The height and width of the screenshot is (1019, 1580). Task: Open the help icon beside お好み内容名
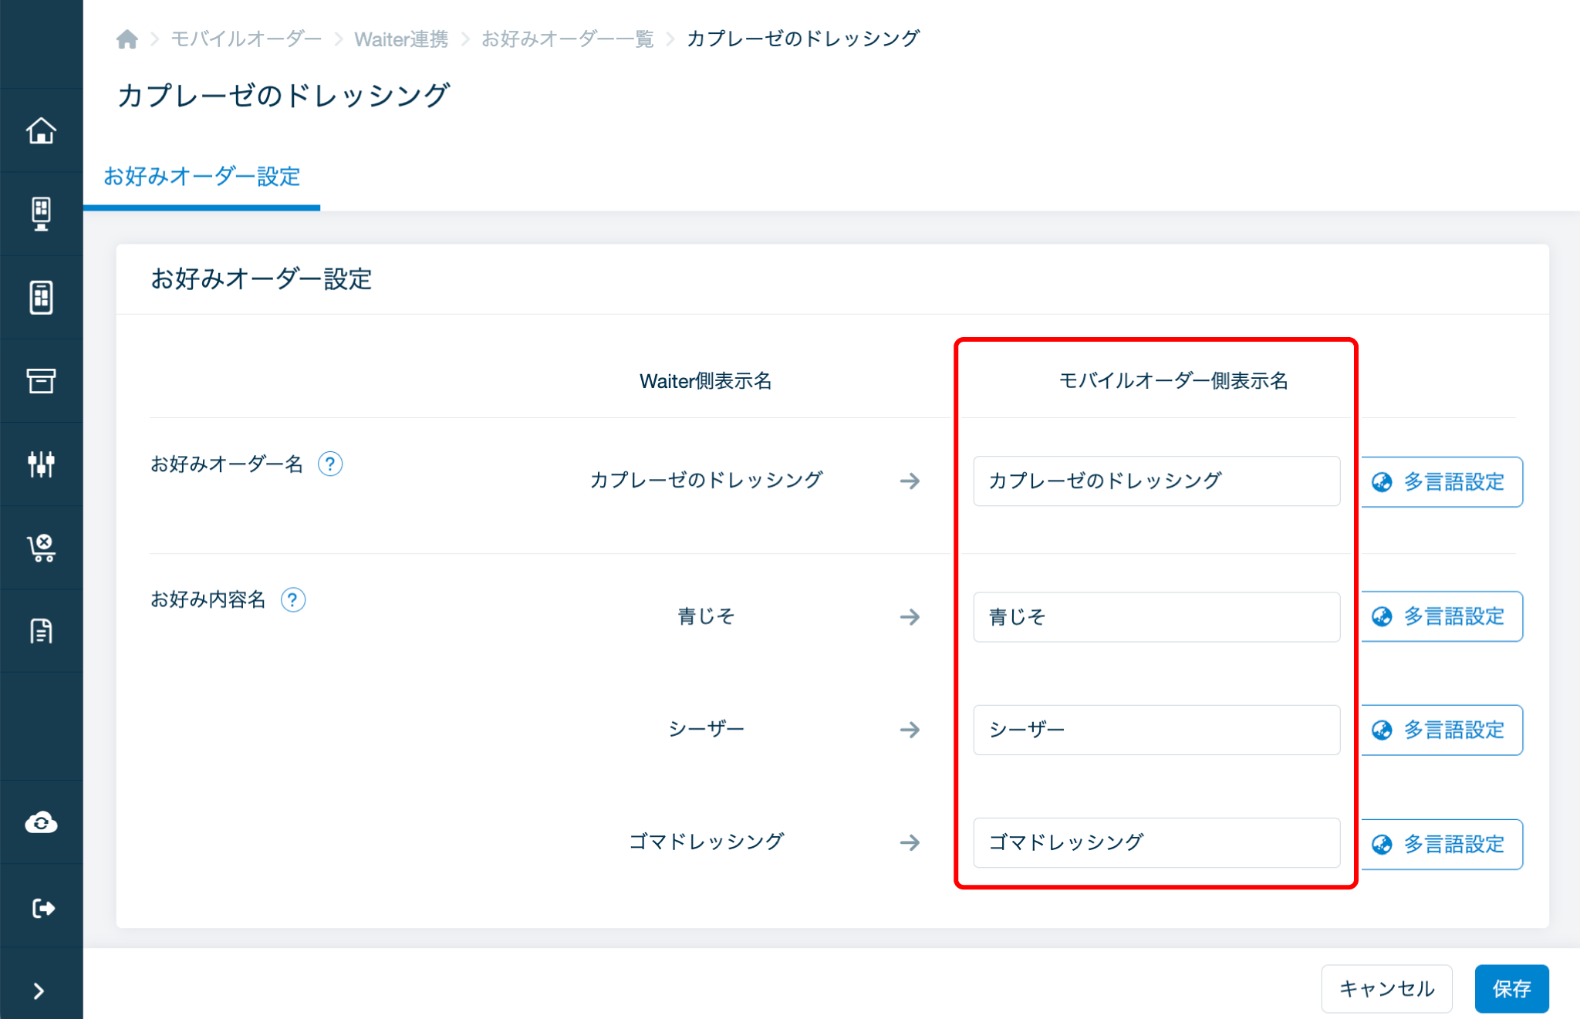tap(293, 599)
